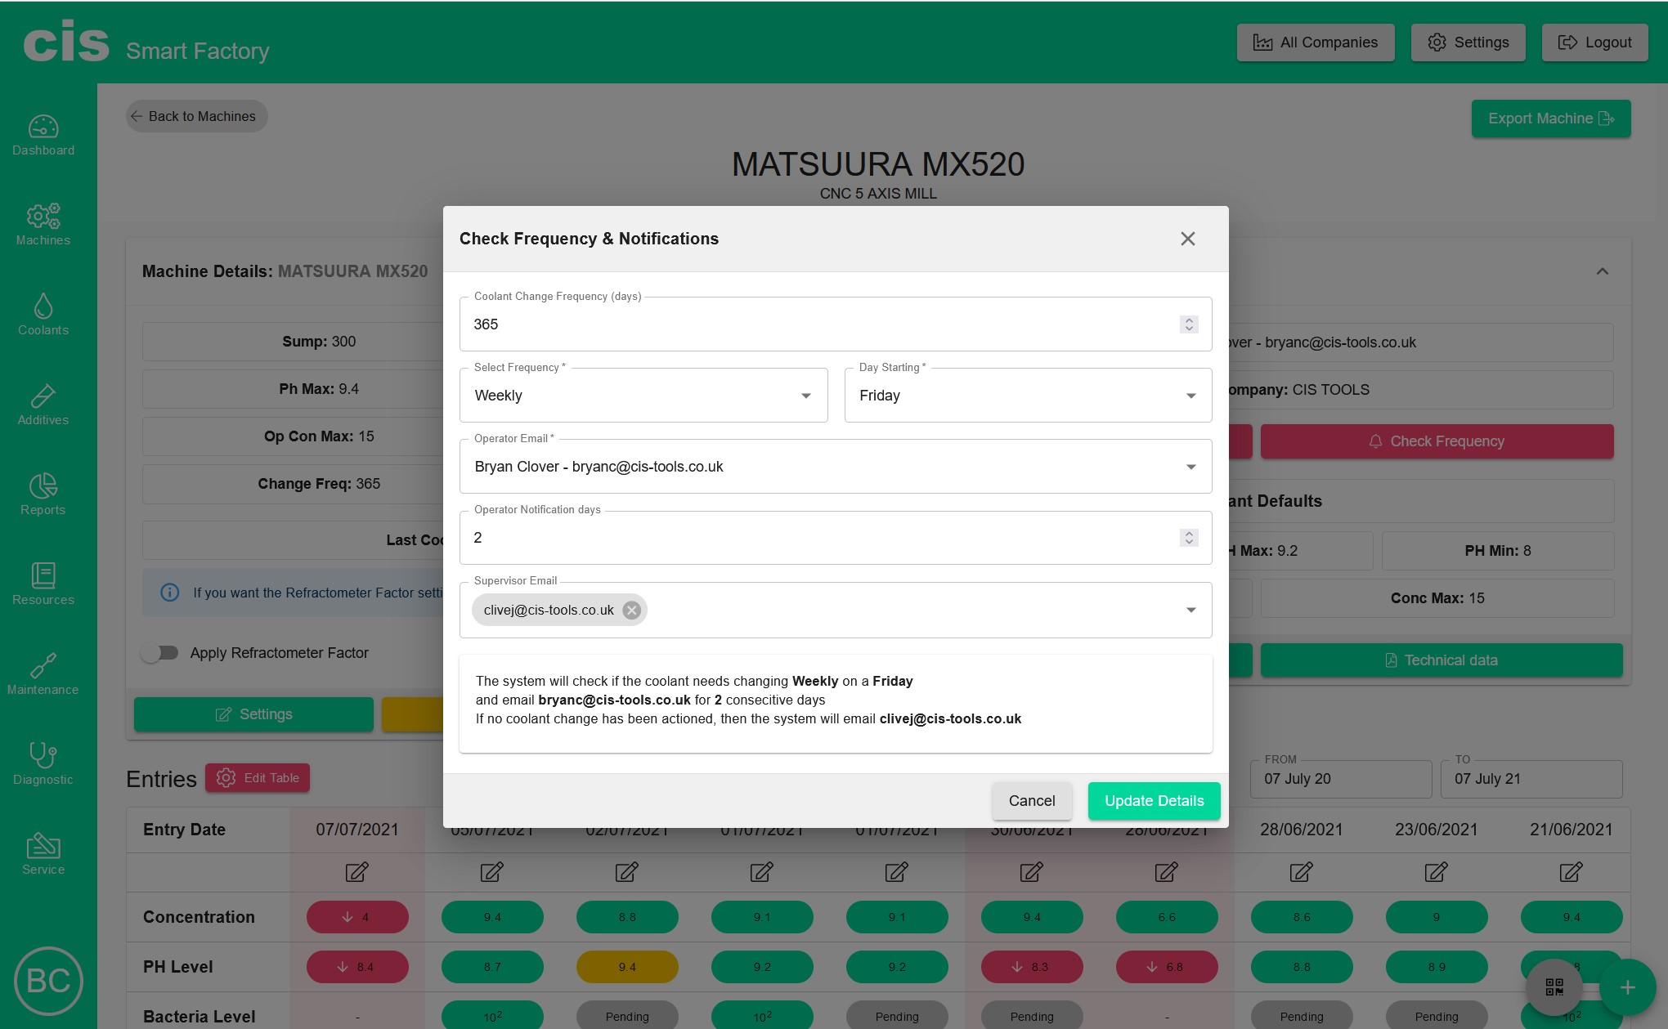
Task: Remove clivej@cis-tools.co.uk supervisor chip
Action: tap(631, 610)
